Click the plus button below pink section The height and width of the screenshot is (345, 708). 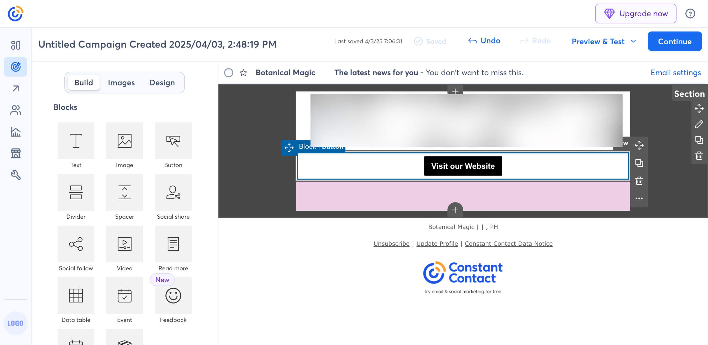coord(455,210)
